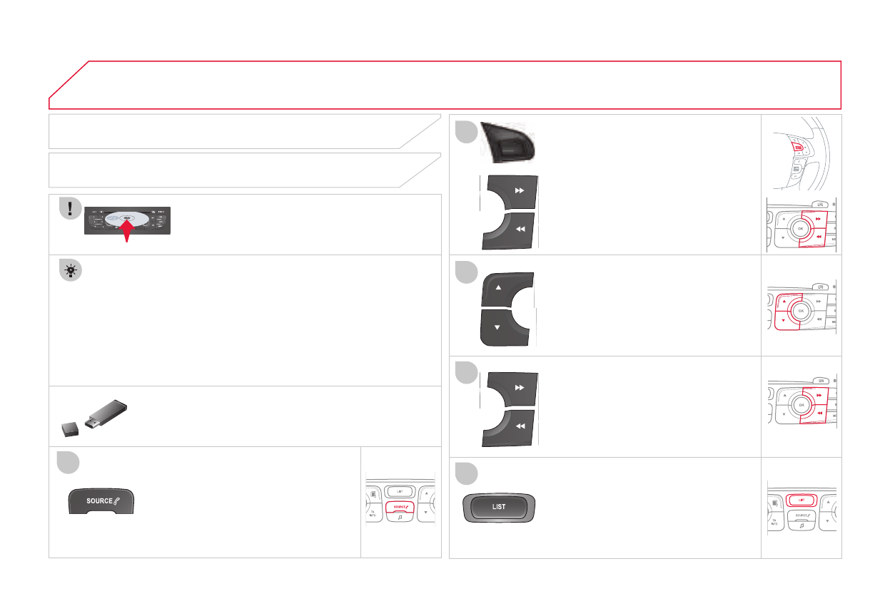Click red-highlighted SOURCE key in the panel diagram

(x=404, y=507)
